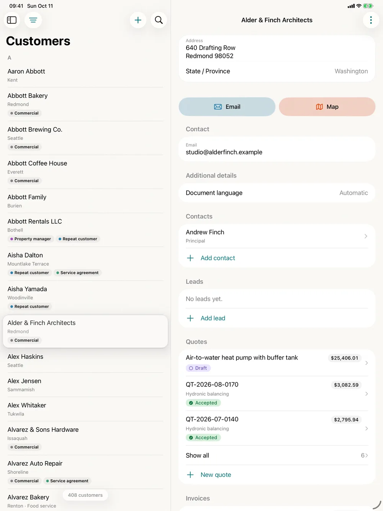Click plus icon beside Add lead
The width and height of the screenshot is (383, 511).
(190, 318)
